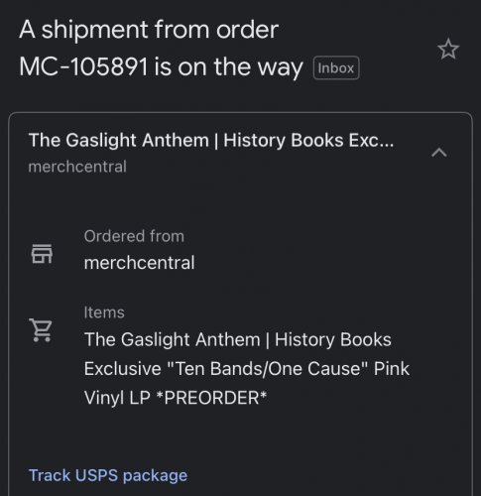Star this shipment email

pyautogui.click(x=448, y=50)
